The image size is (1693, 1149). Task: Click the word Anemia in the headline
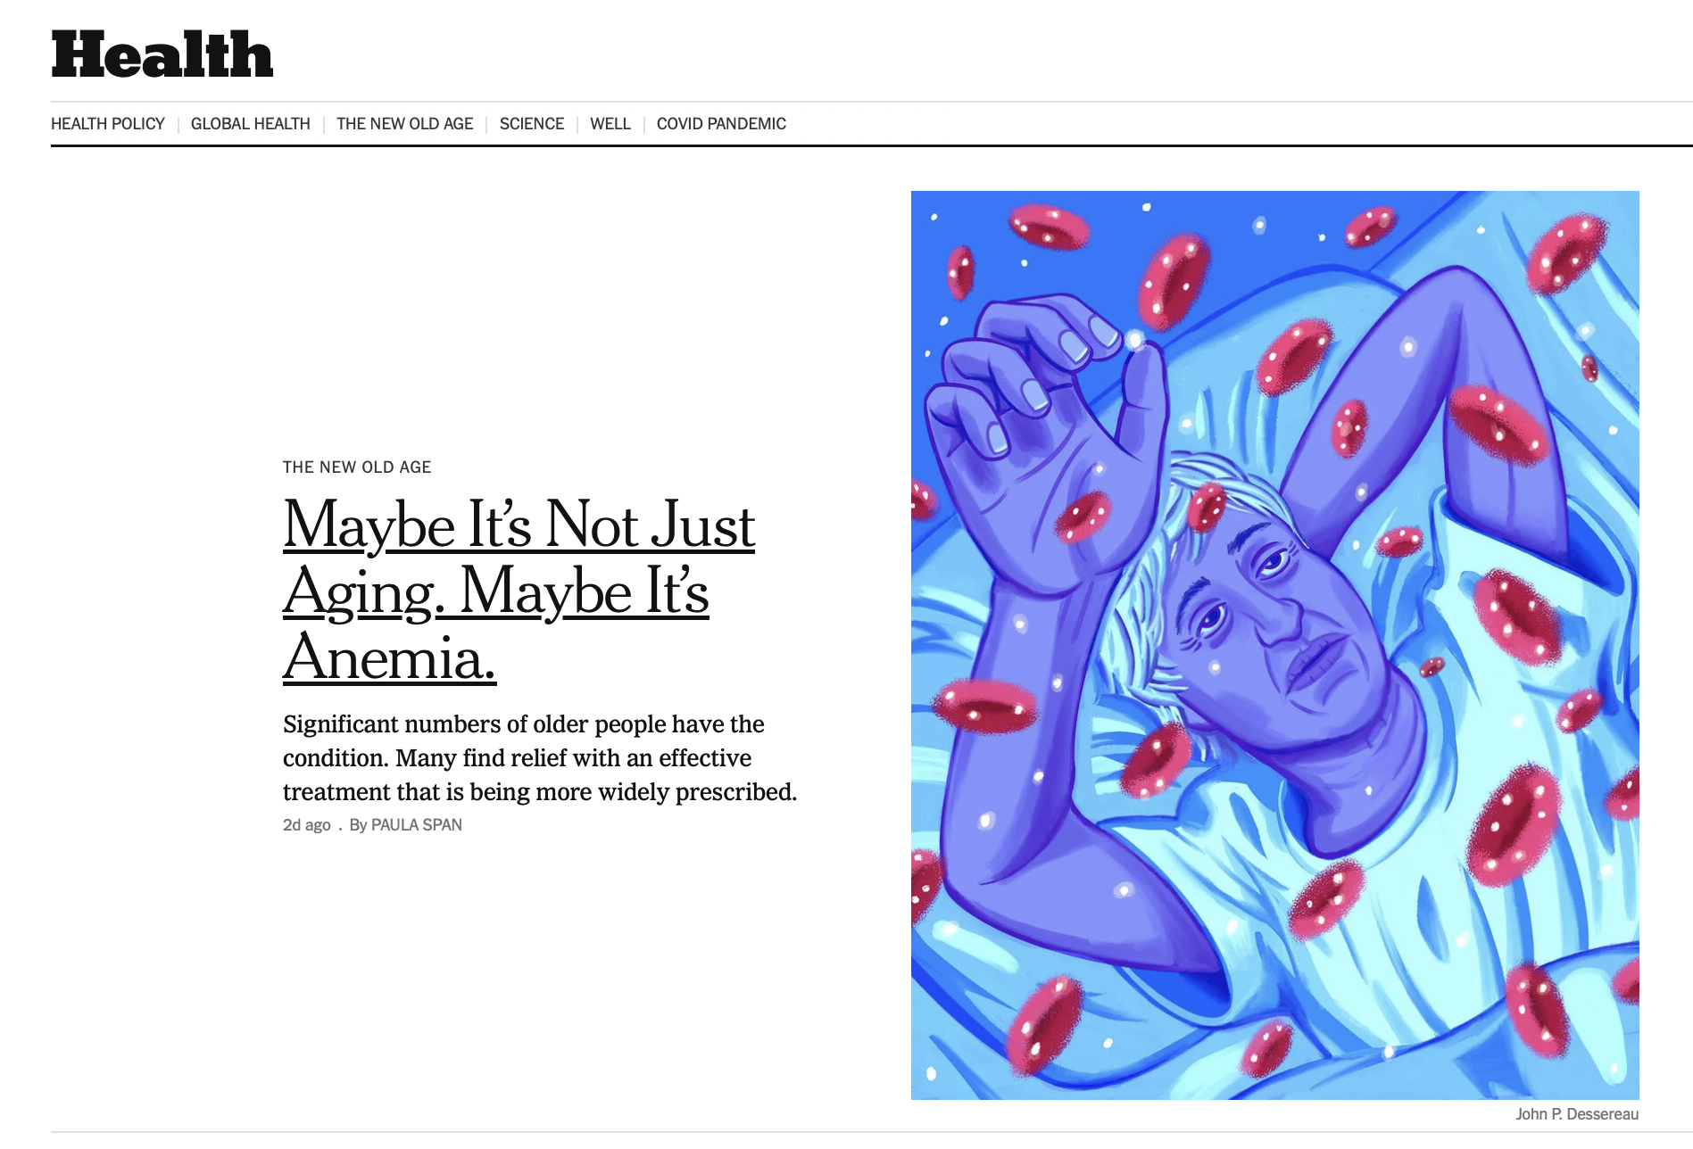pyautogui.click(x=389, y=658)
